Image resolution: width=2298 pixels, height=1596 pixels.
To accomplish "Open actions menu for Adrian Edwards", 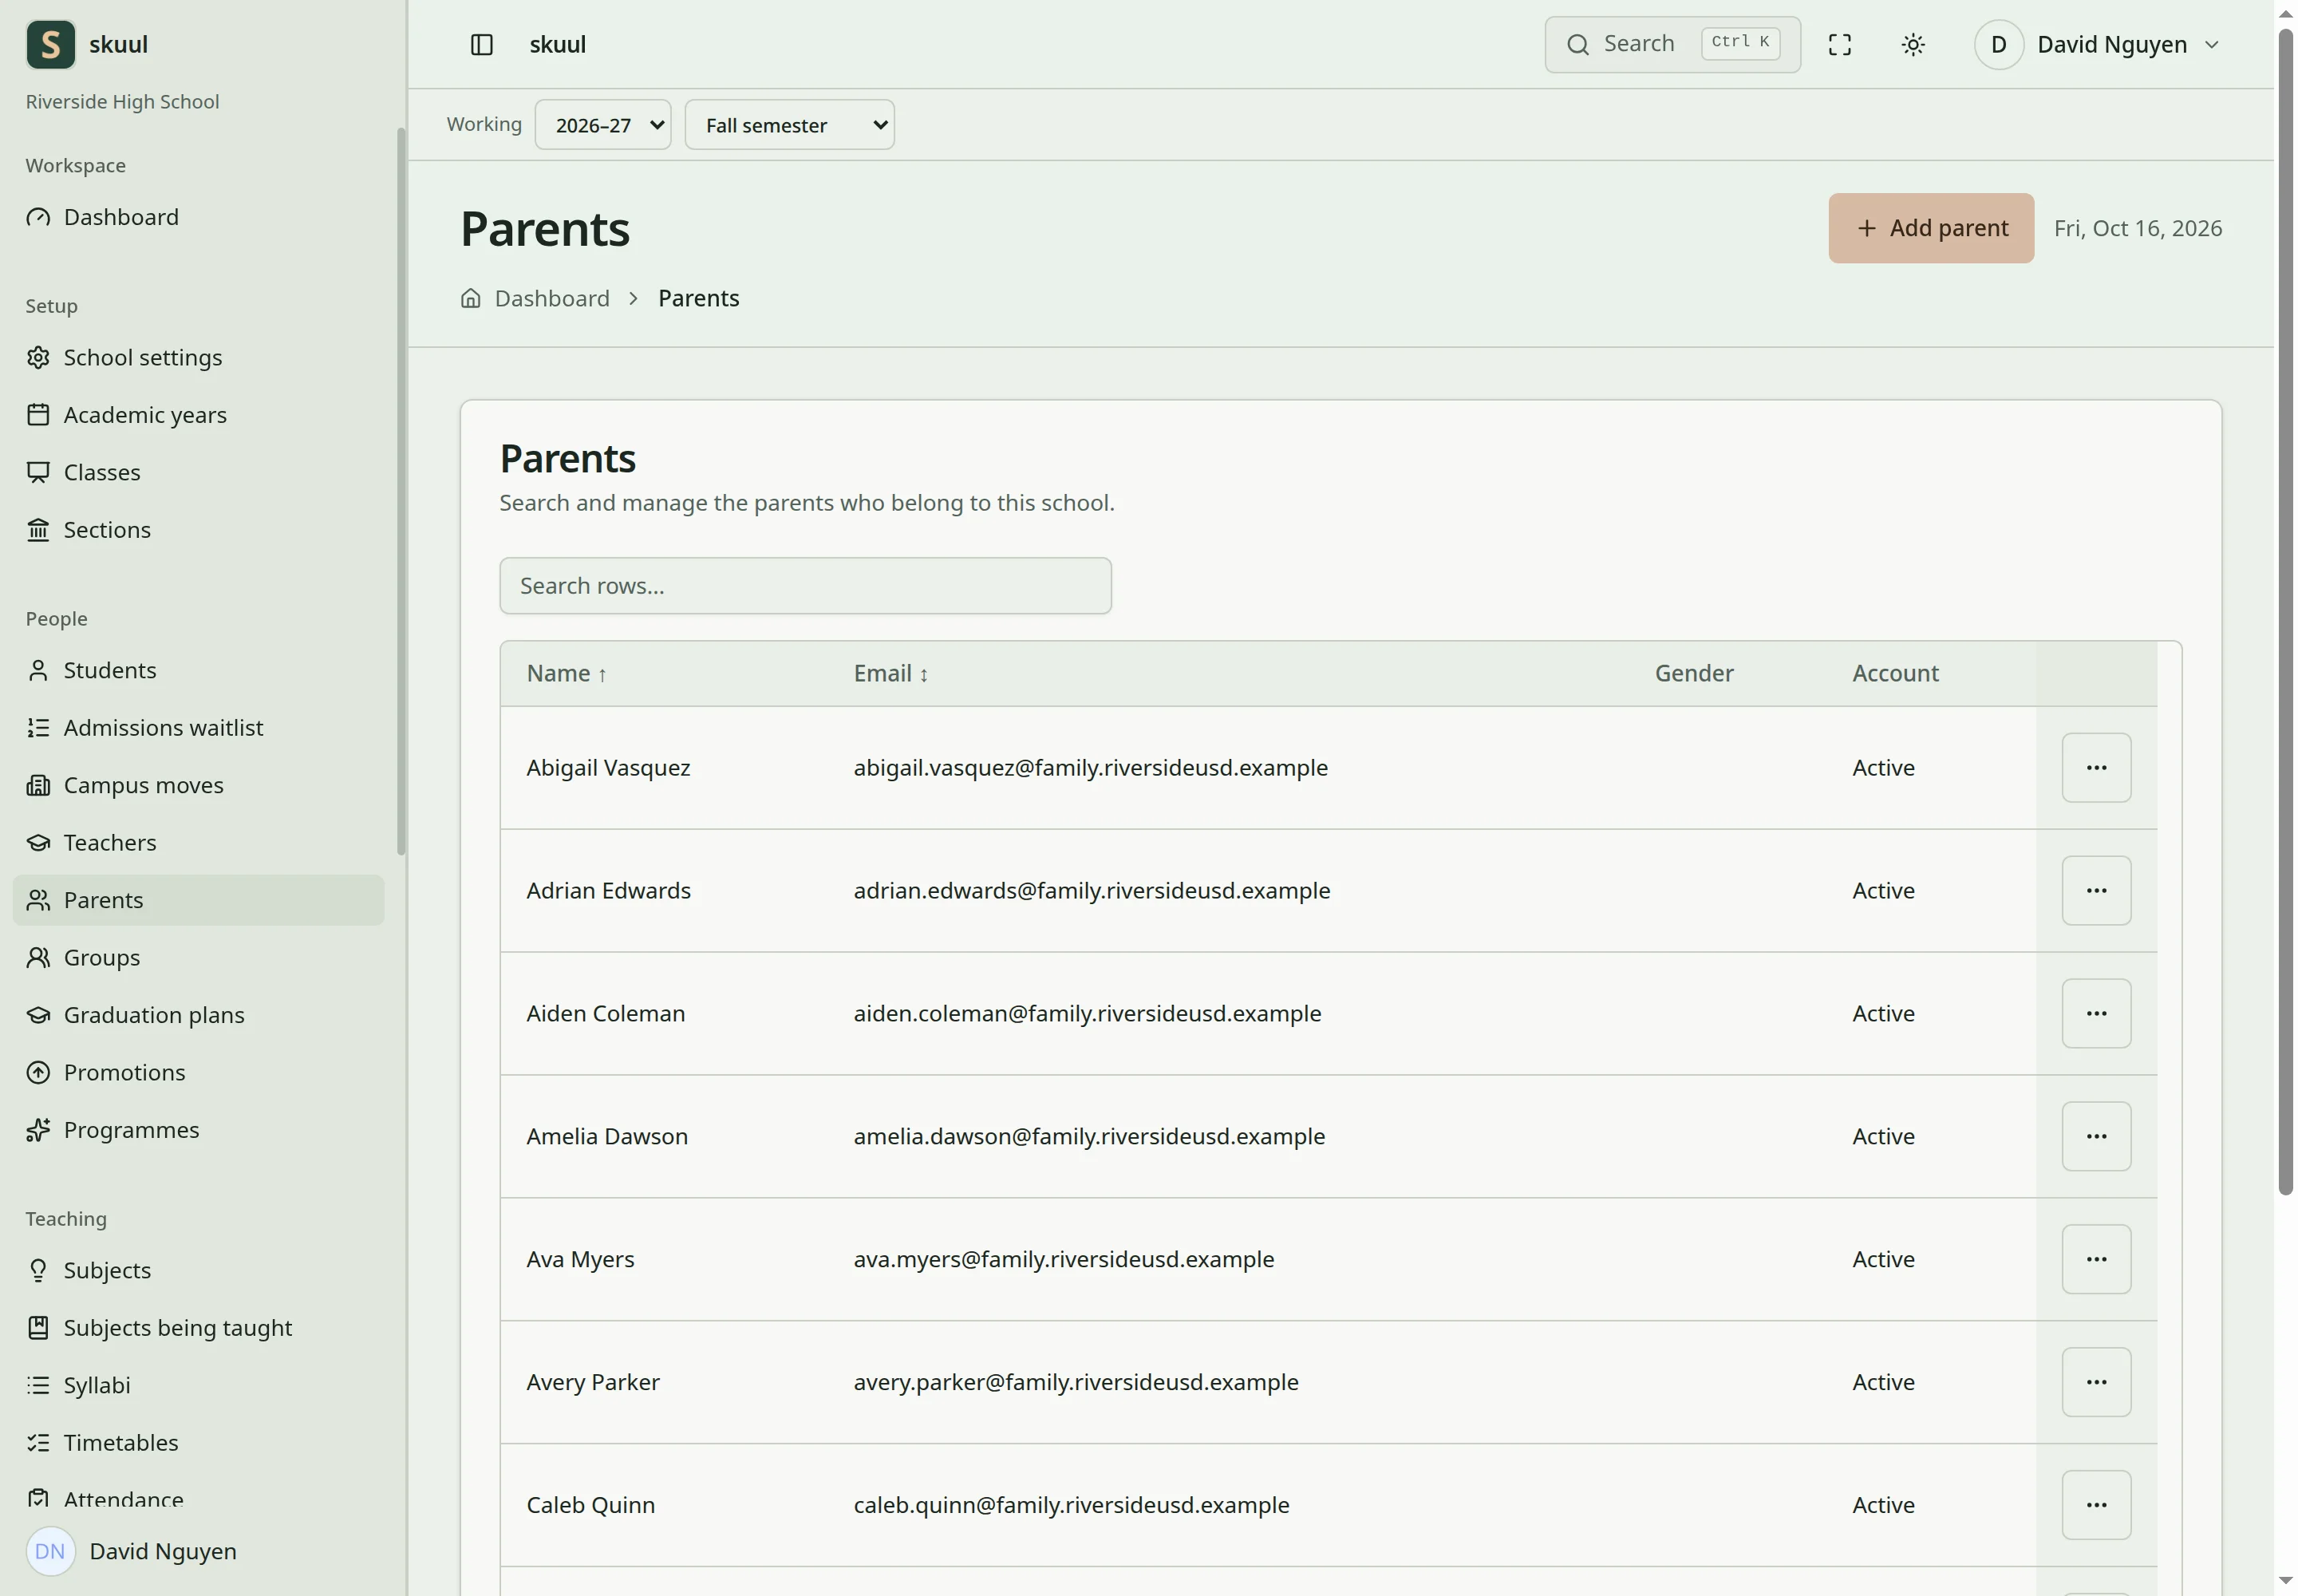I will pos(2096,890).
